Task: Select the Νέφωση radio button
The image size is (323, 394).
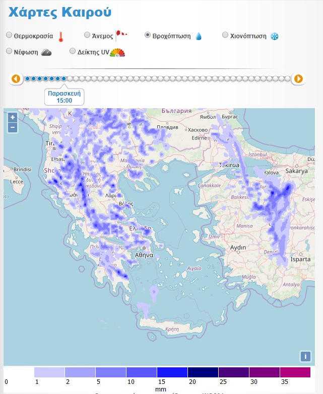Action: pos(10,51)
